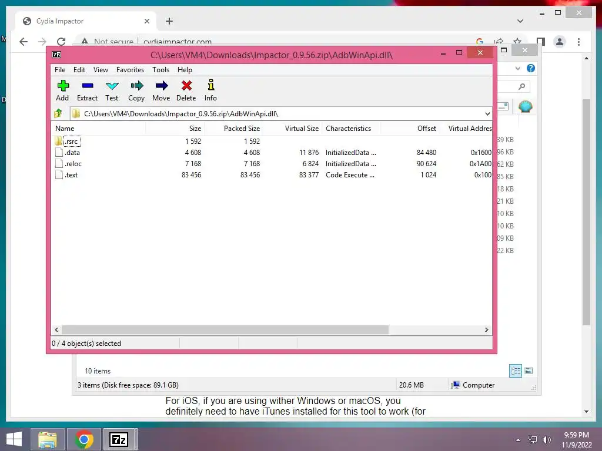Select the .text file icon
Viewport: 602px width, 451px height.
[x=59, y=174]
